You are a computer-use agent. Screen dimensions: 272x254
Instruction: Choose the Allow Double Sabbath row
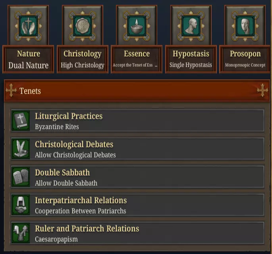[147, 177]
